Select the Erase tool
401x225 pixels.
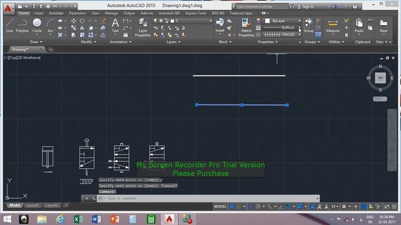pos(103,21)
